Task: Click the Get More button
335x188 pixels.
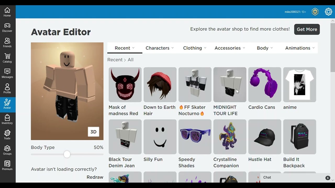Action: click(x=307, y=29)
